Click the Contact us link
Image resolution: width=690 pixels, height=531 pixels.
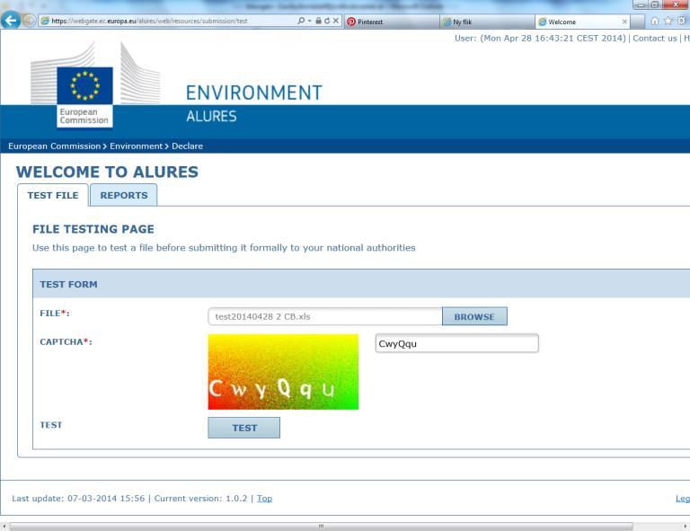654,39
